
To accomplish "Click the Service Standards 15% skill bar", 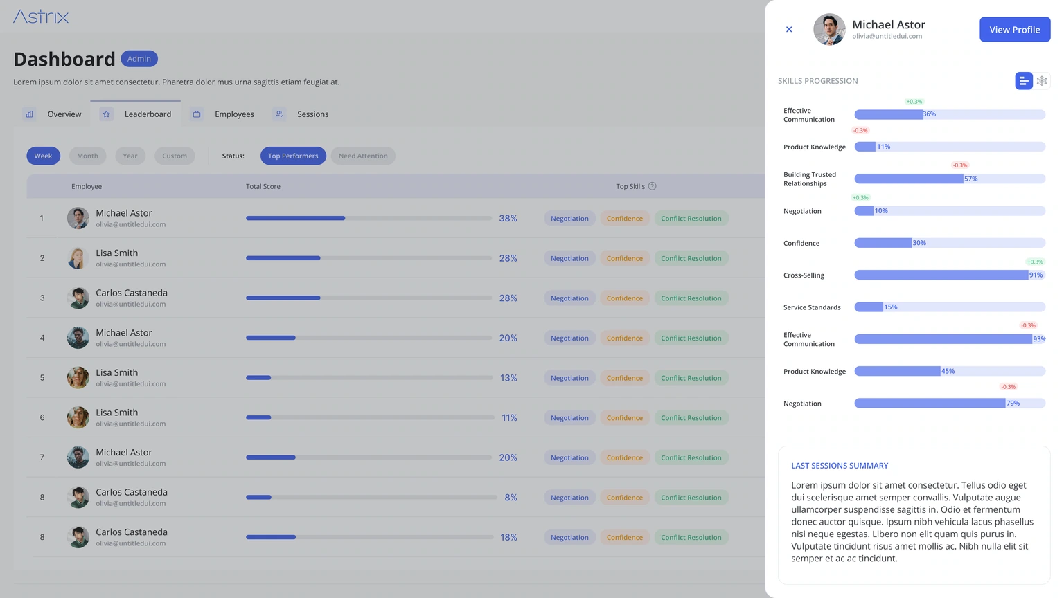I will [x=950, y=307].
